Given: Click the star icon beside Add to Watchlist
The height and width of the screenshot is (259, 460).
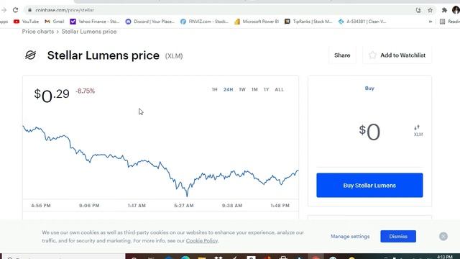Looking at the screenshot, I should (x=372, y=55).
